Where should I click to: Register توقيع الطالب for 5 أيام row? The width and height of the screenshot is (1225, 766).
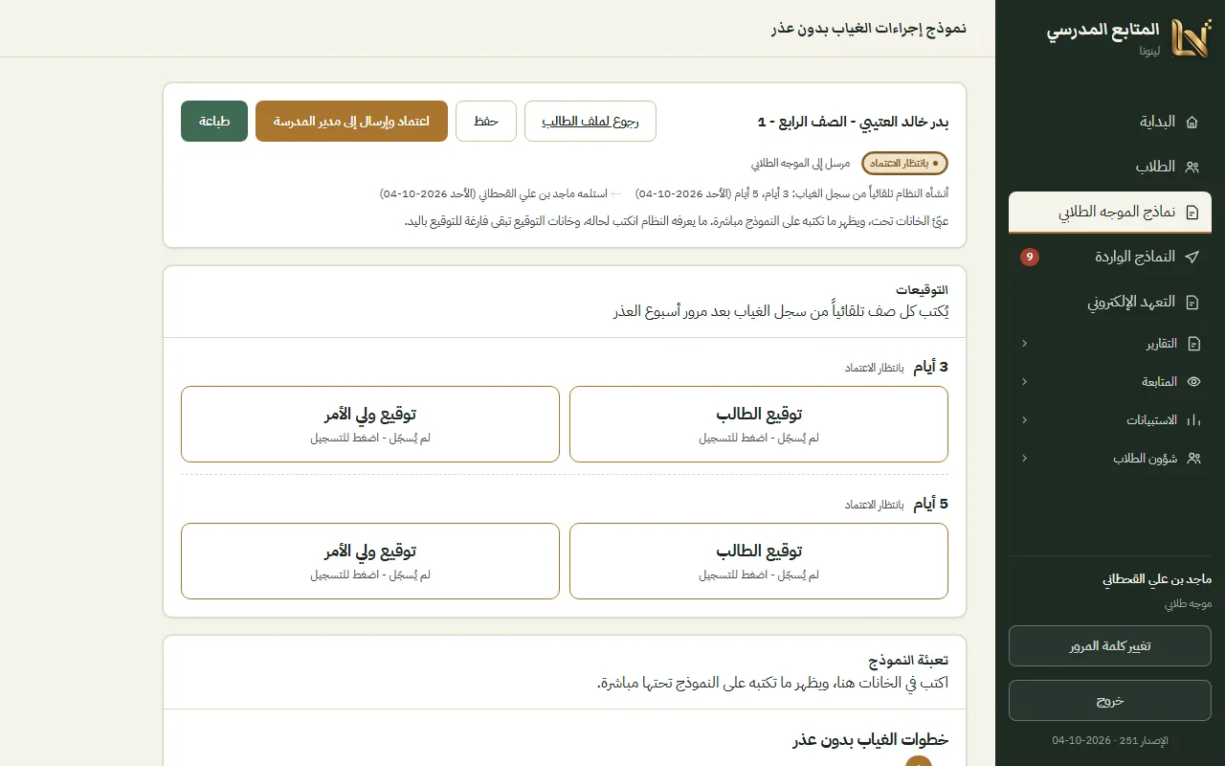pos(759,561)
